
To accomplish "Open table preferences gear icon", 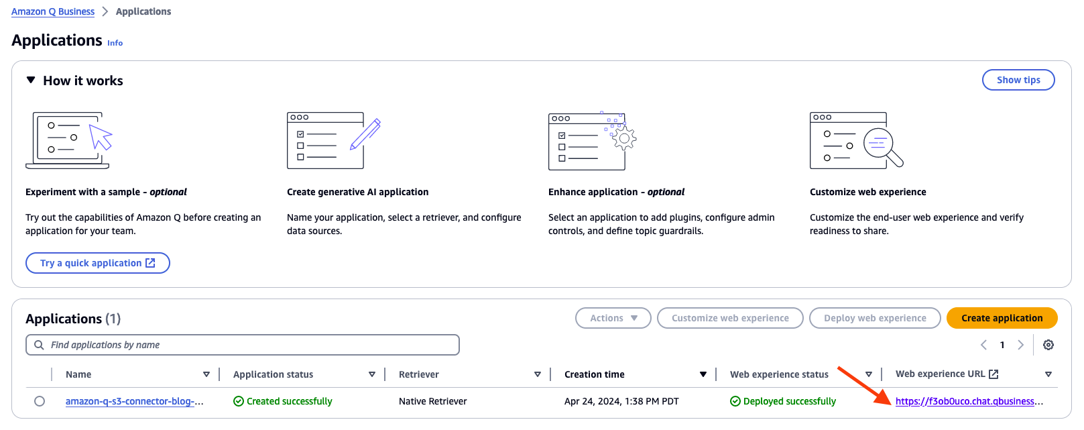I will [1048, 345].
